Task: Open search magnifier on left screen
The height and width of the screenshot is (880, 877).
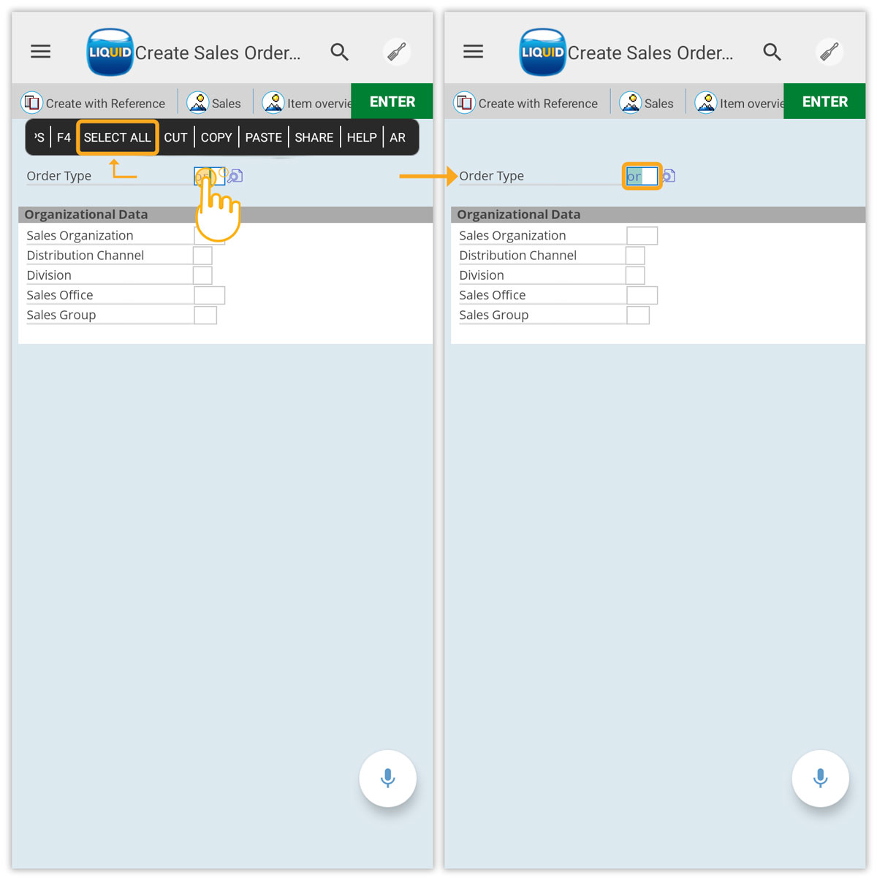Action: pos(339,52)
